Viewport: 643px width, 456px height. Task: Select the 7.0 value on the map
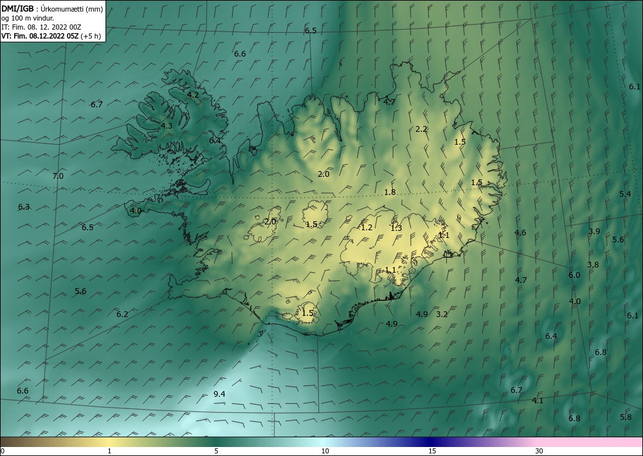(x=59, y=176)
